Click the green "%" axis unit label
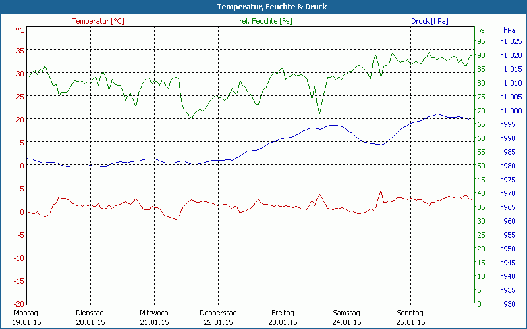This screenshot has width=527, height=329. point(481,30)
